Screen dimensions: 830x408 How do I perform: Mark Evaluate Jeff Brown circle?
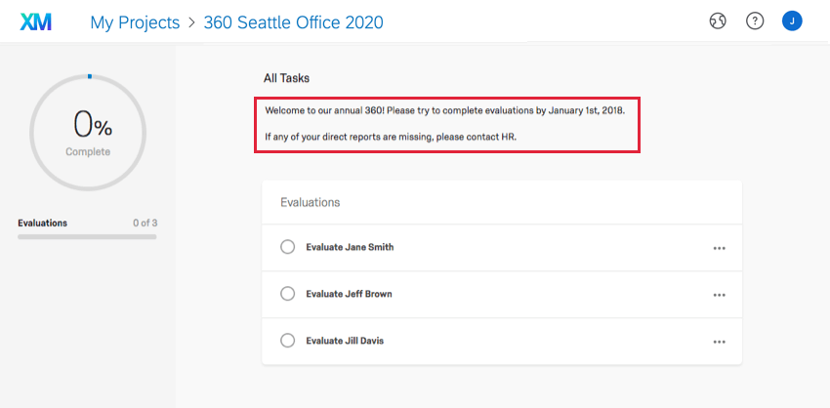287,294
